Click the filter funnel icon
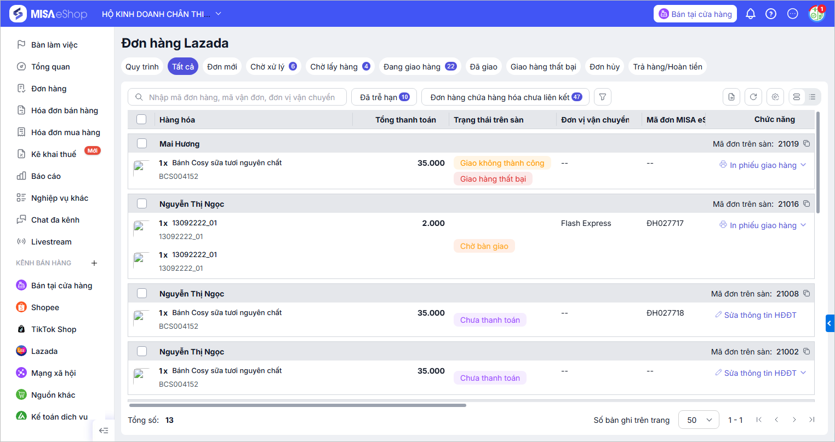The image size is (835, 442). coord(603,97)
